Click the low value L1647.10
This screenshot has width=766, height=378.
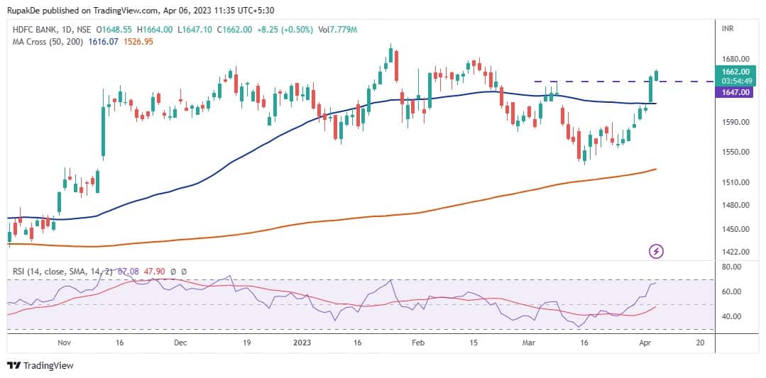coord(195,30)
